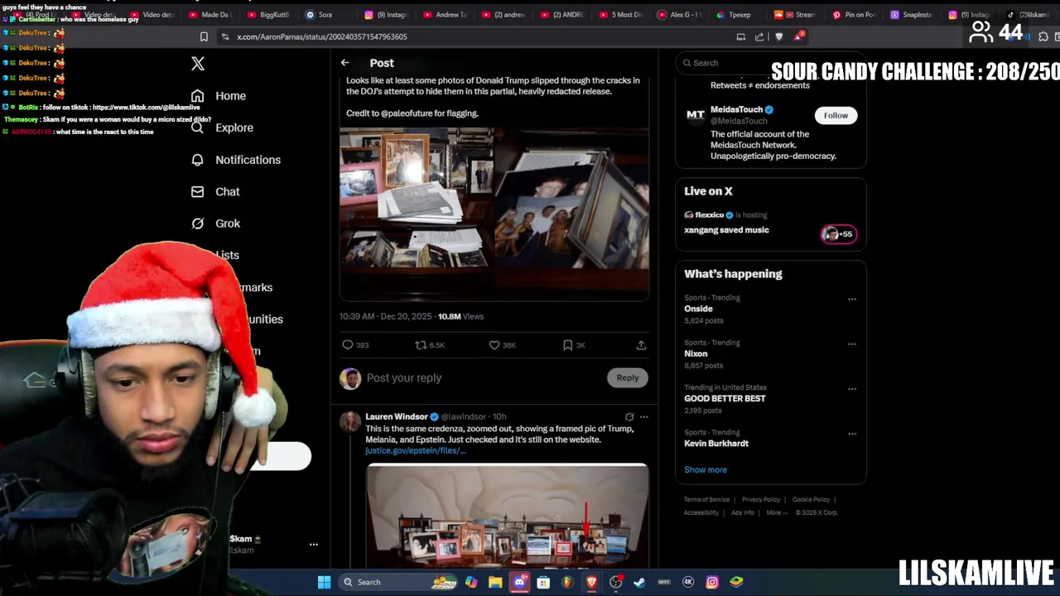
Task: Open the Accessibility footer link
Action: 701,513
